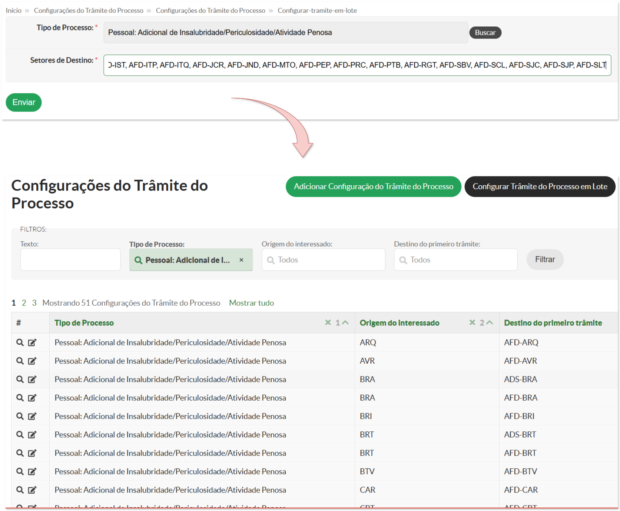
Task: View the AFD-BTV row with magnifier icon
Action: [20, 471]
